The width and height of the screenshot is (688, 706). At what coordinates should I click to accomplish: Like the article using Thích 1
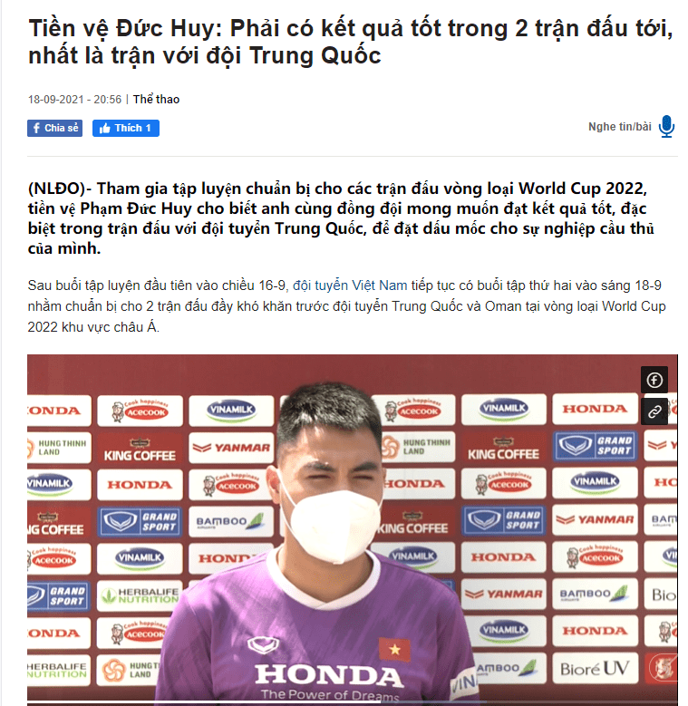tap(126, 129)
